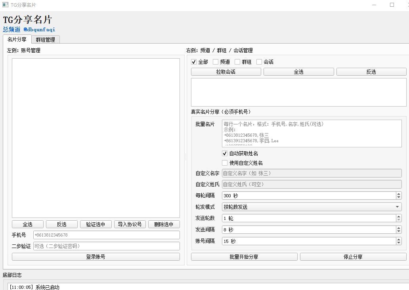
Task: Enable 使用自定义姓名 option
Action: pyautogui.click(x=225, y=163)
